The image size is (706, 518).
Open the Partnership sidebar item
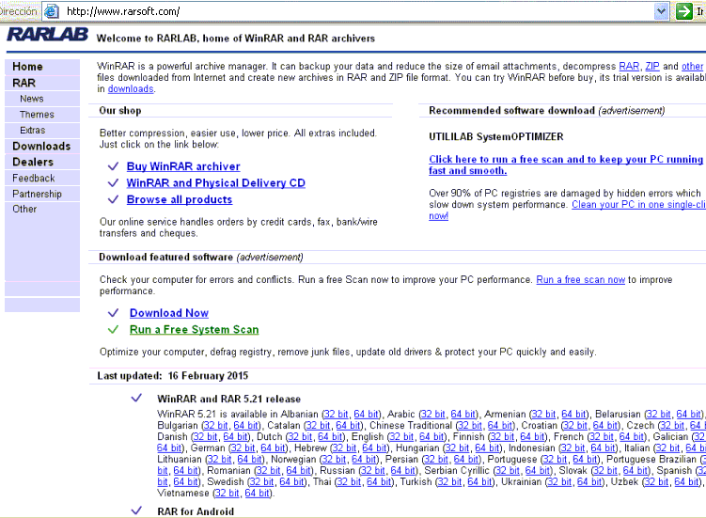tap(37, 194)
